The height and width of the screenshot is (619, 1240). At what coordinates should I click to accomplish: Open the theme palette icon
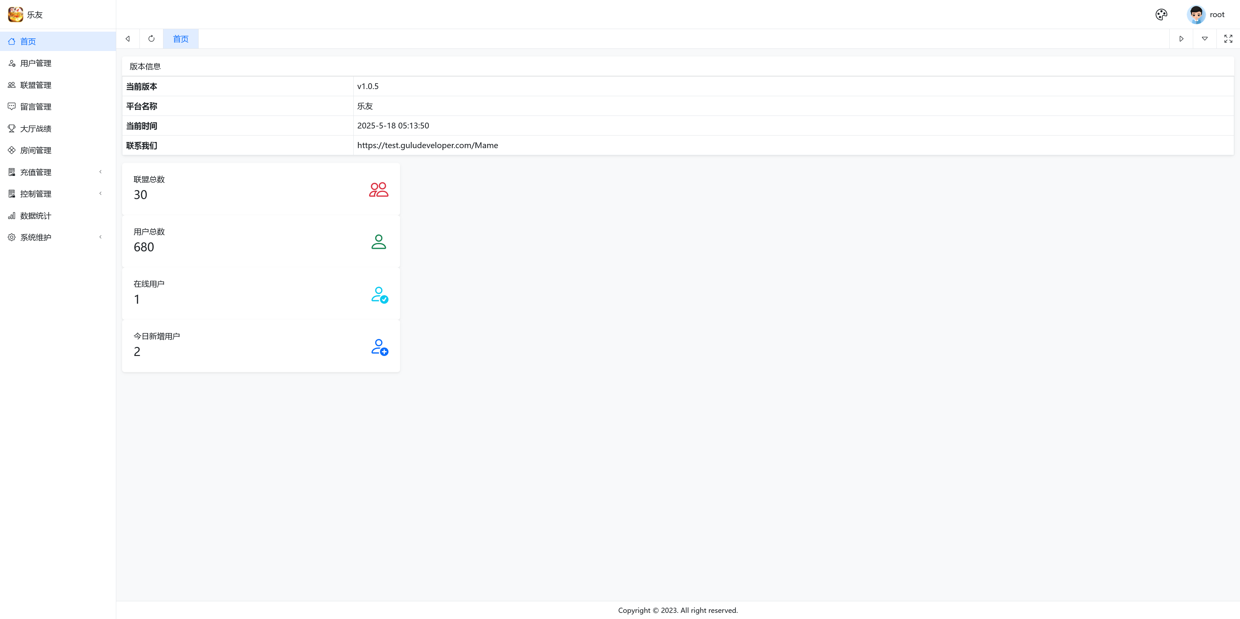1161,15
